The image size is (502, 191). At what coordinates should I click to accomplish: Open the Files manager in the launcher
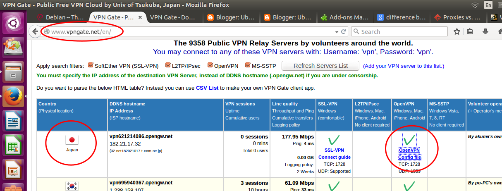[14, 72]
